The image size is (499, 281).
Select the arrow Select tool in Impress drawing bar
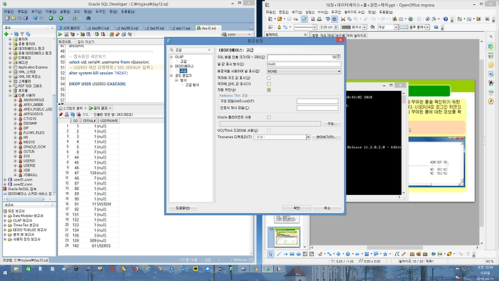tap(270, 254)
